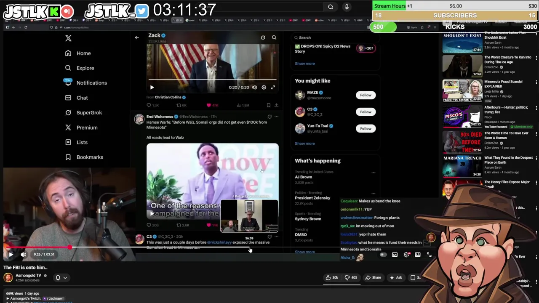
Task: Toggle YouTube subtitles button
Action: (395, 255)
